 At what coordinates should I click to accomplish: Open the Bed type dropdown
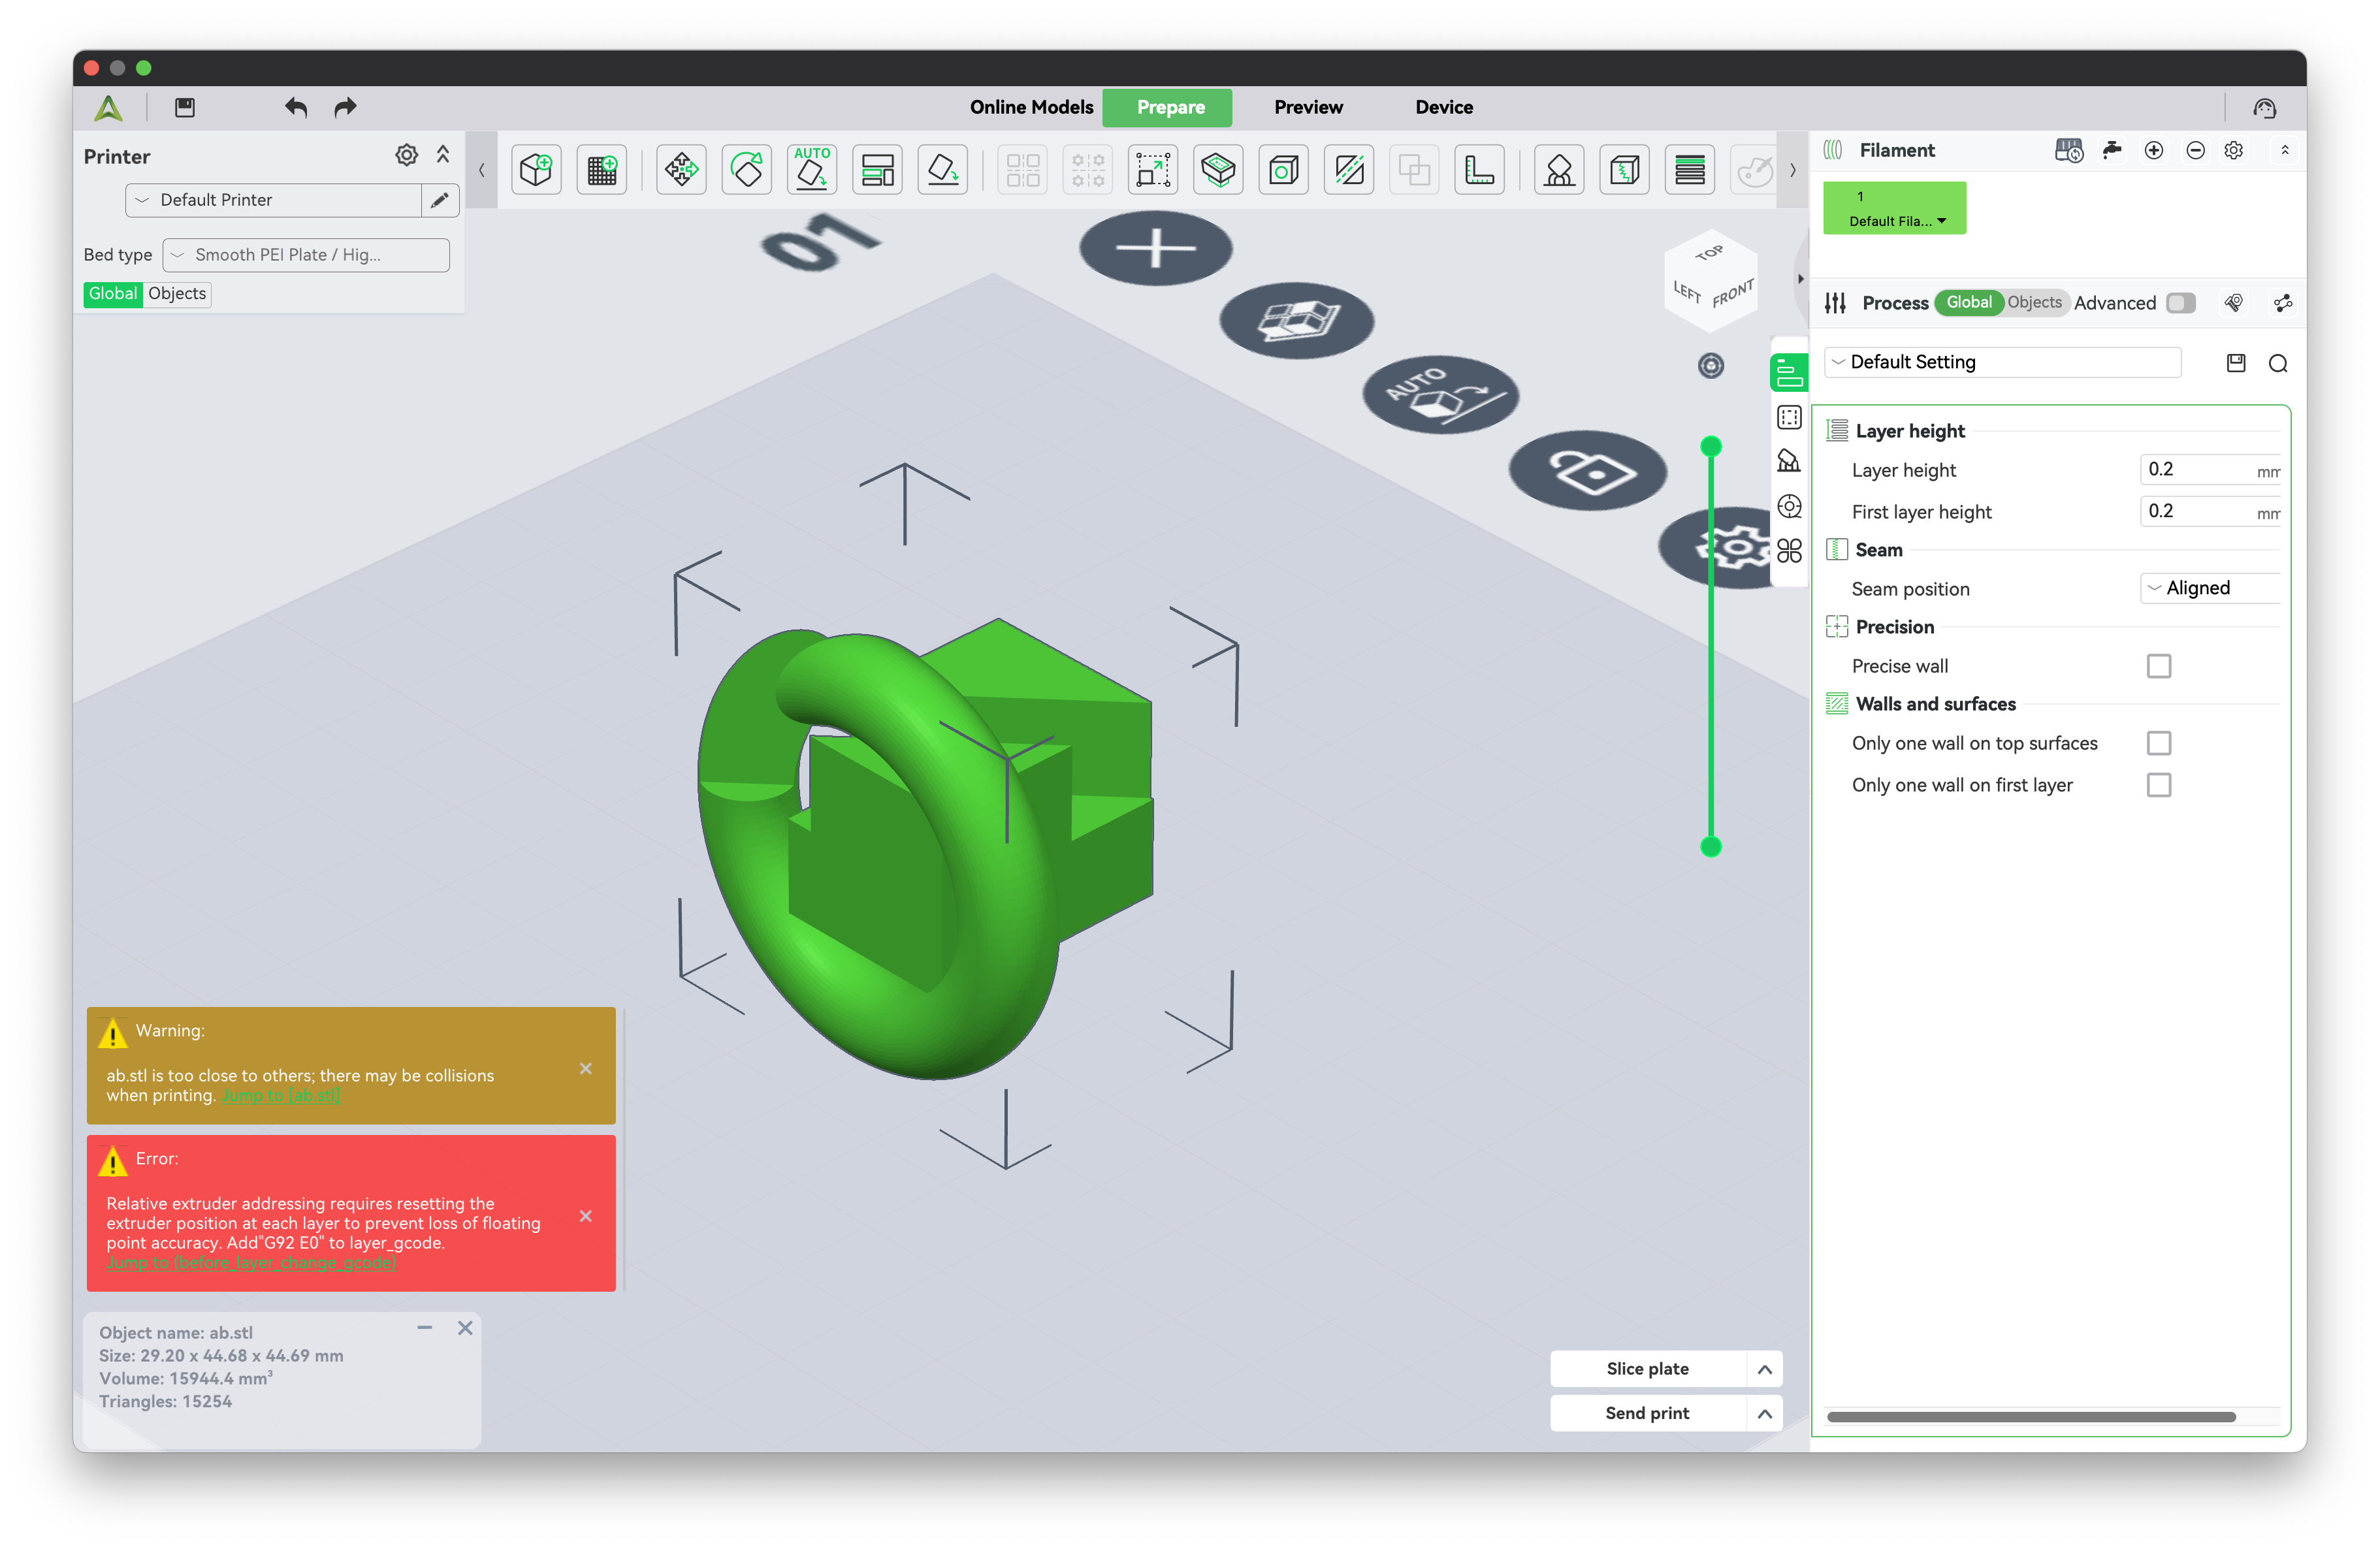pos(306,255)
